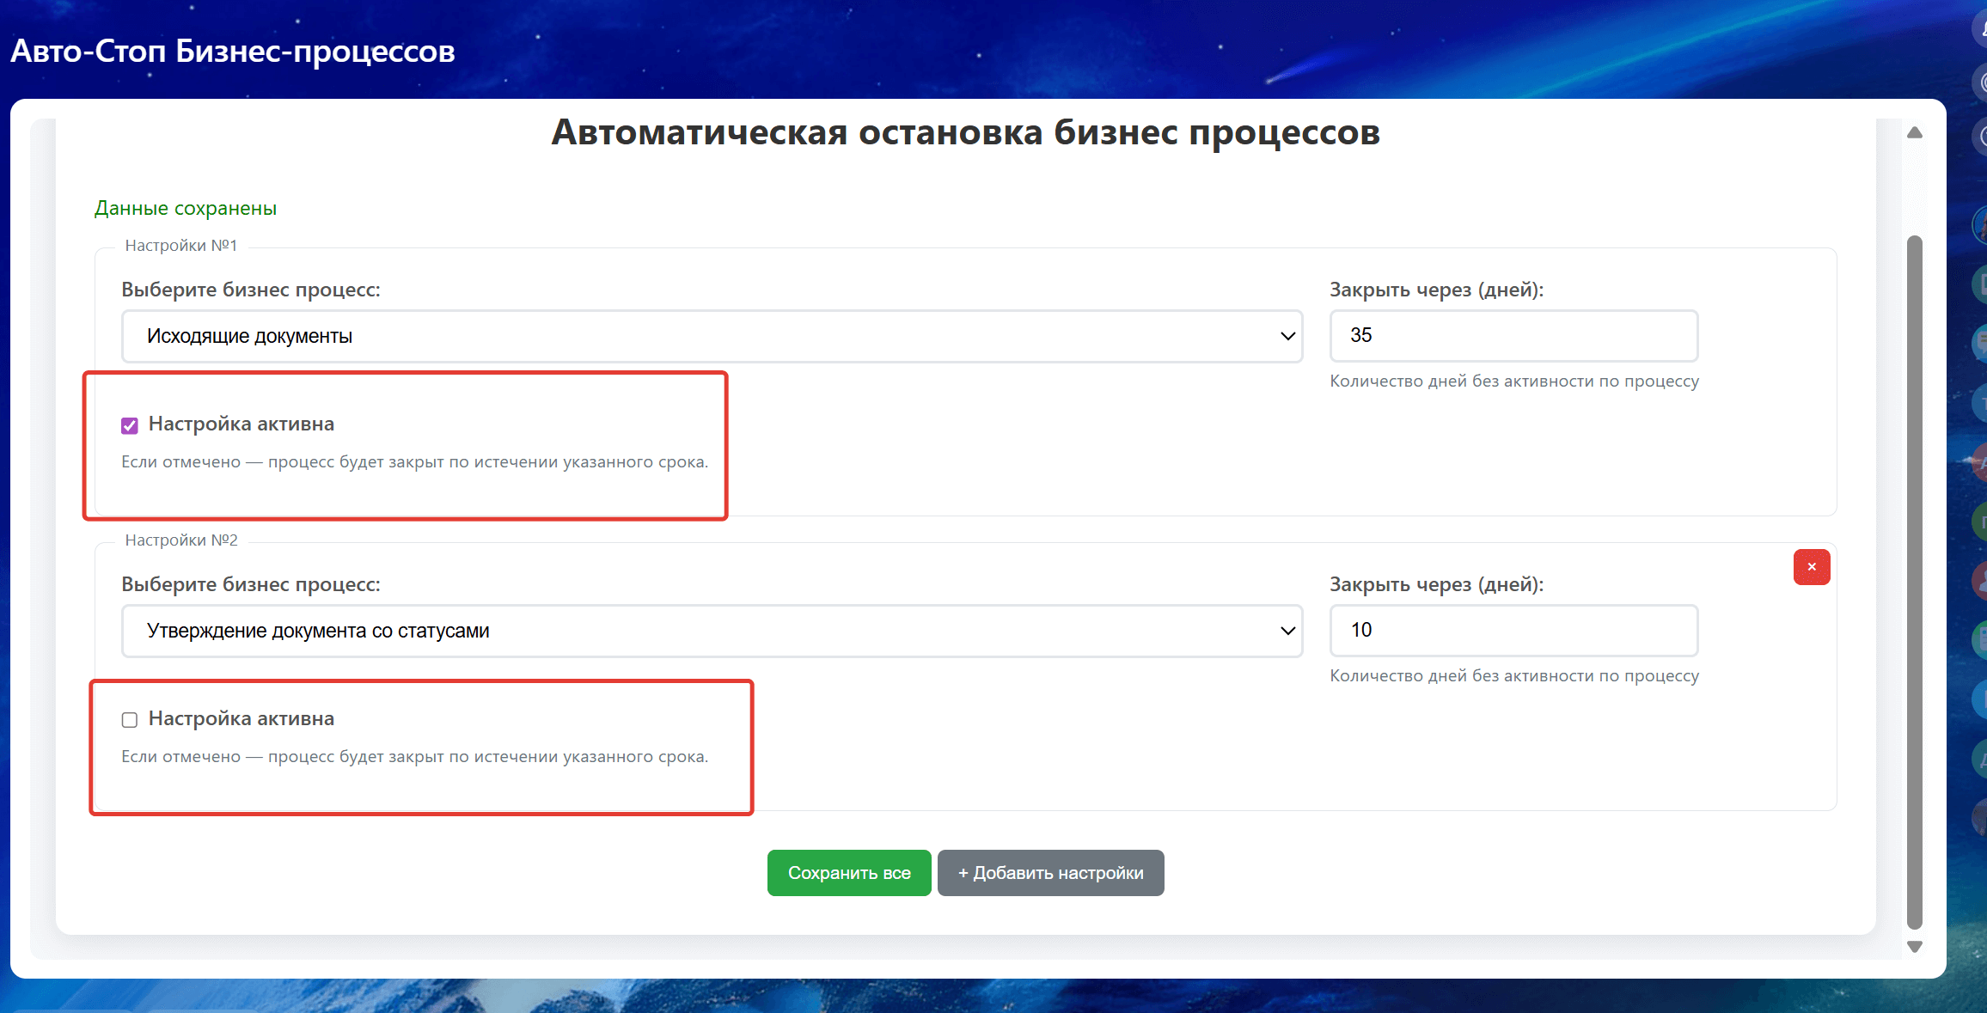Click the Настройки №1 group legend
This screenshot has width=1987, height=1013.
tap(180, 246)
